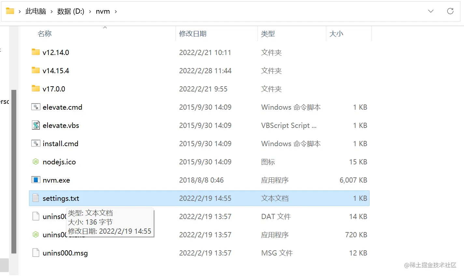Viewport: 464px width, 276px height.
Task: Click the 720 KB size cell
Action: tap(356, 235)
